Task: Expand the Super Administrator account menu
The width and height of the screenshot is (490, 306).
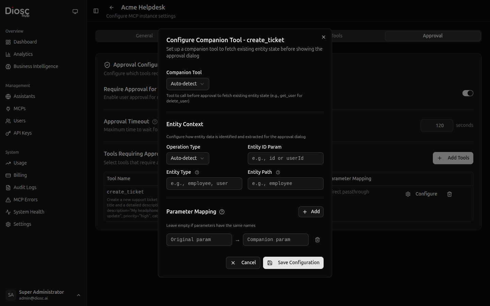Action: pos(79,295)
